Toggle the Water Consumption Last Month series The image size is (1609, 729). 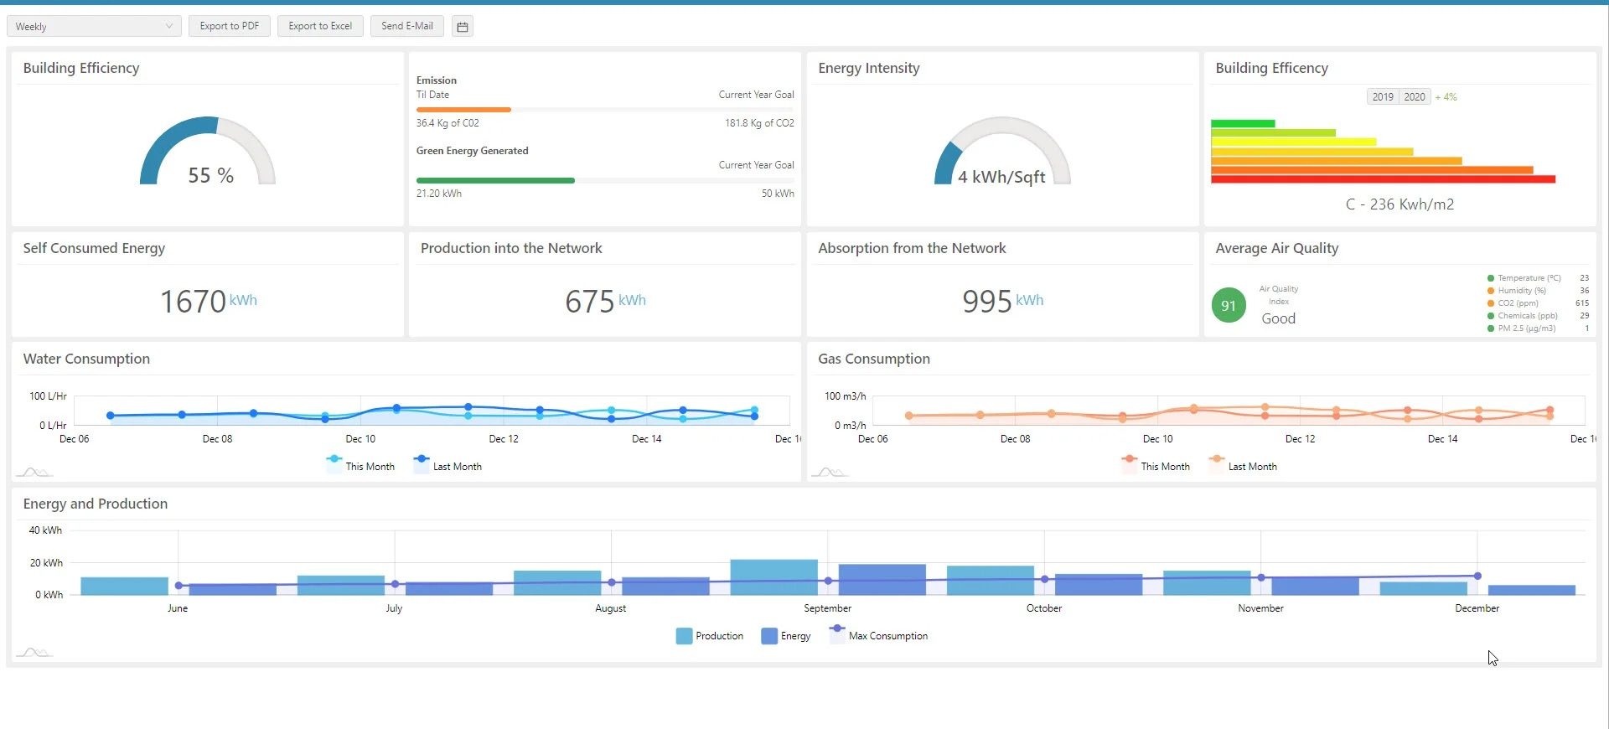pyautogui.click(x=448, y=466)
